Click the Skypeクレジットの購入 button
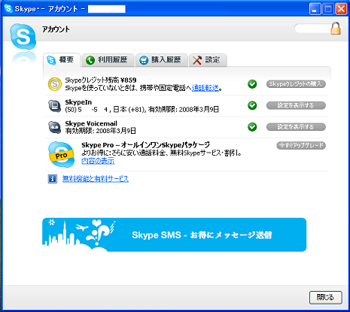 pyautogui.click(x=296, y=84)
